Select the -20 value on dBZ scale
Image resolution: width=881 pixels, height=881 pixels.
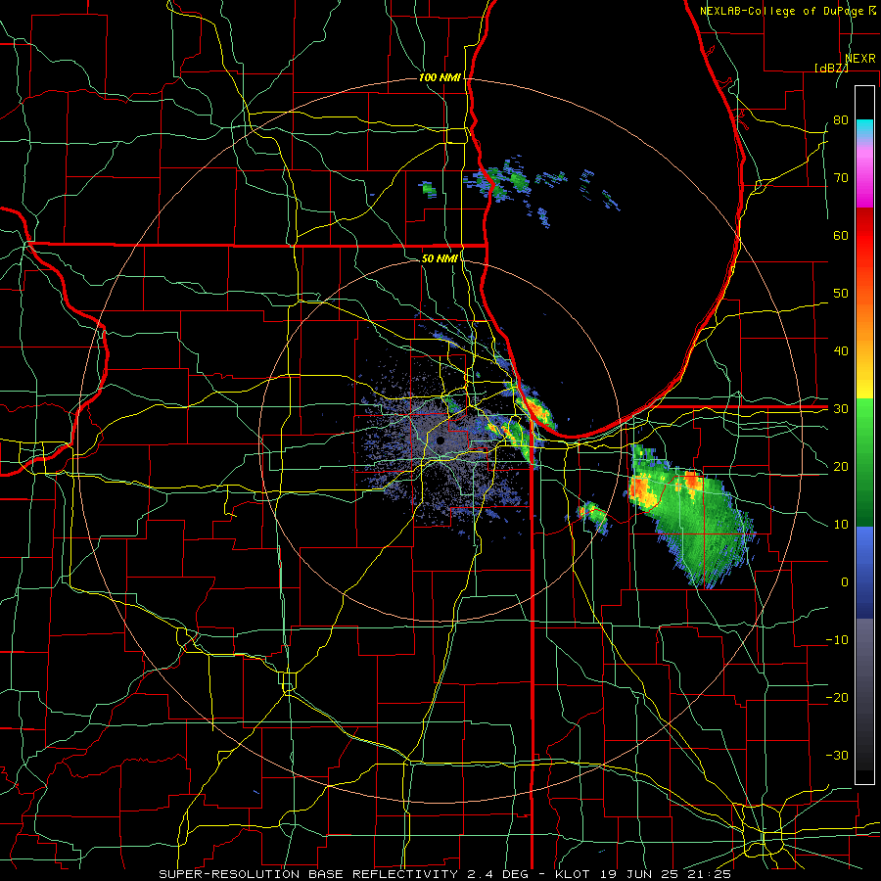837,697
